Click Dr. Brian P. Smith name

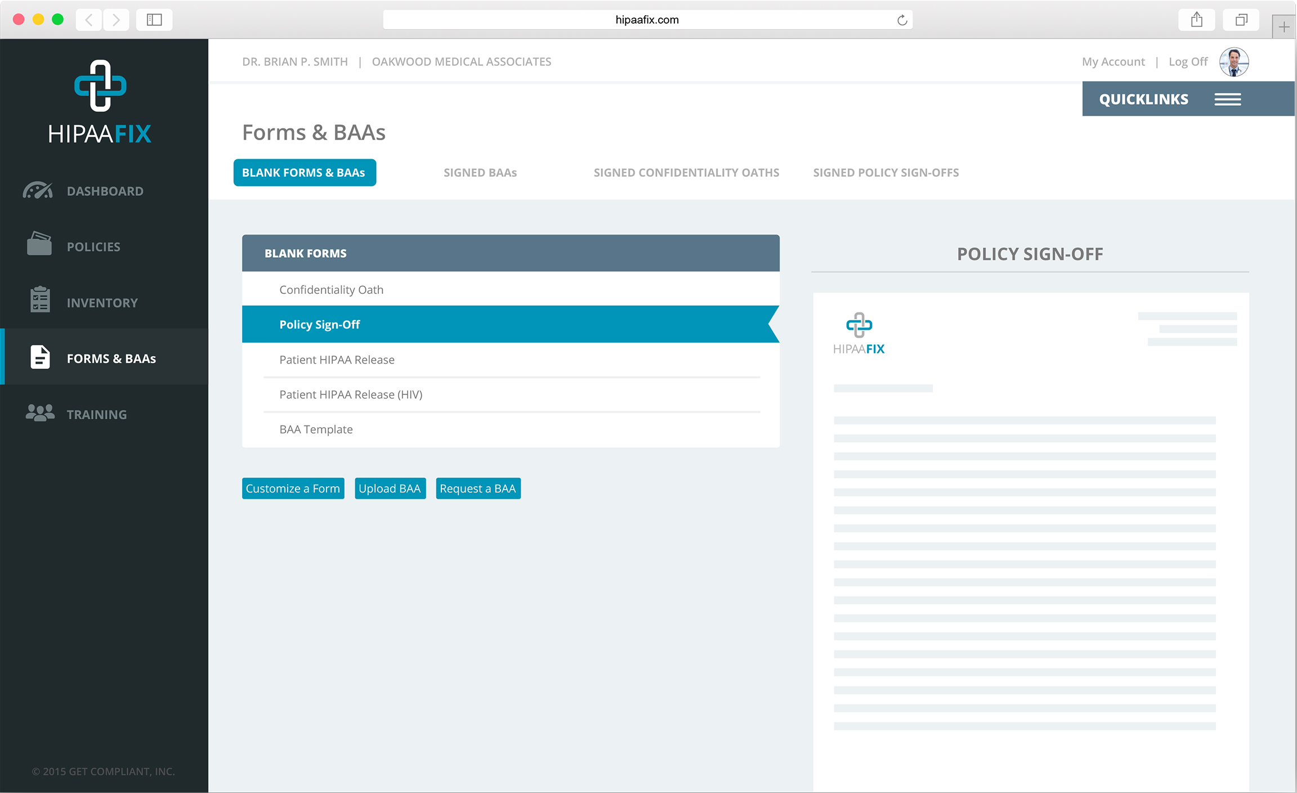click(295, 62)
